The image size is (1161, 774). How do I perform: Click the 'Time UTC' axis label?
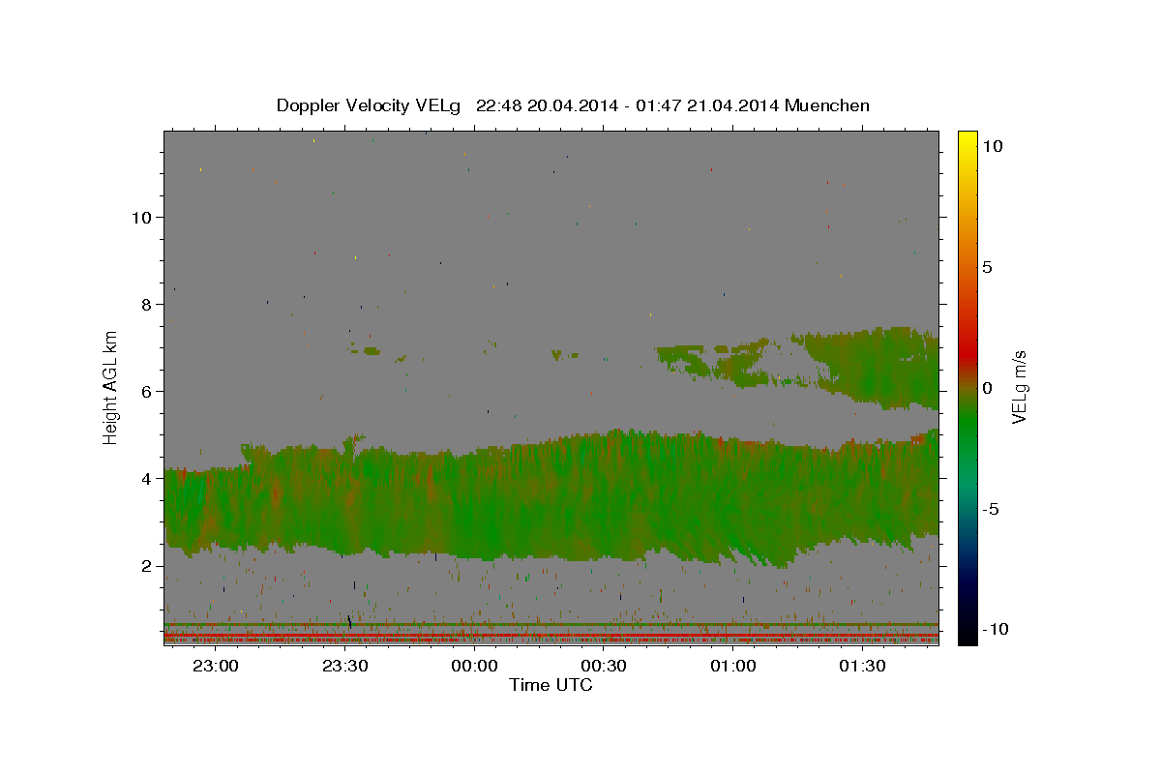(551, 685)
